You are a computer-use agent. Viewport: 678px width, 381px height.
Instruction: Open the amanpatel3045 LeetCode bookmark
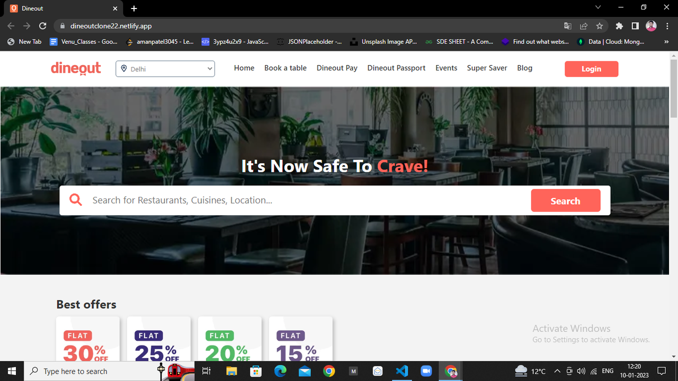(159, 42)
